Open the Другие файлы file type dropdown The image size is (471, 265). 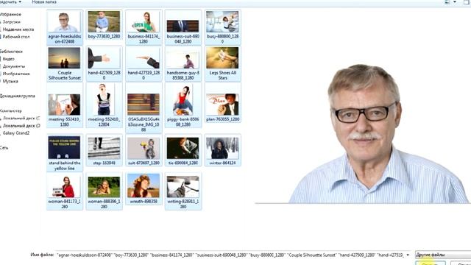pyautogui.click(x=443, y=255)
